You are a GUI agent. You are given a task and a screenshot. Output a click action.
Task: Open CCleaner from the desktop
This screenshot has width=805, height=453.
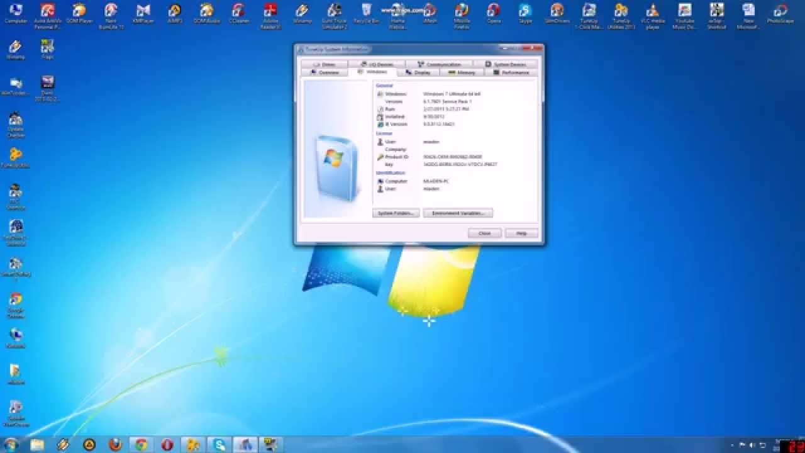pos(239,14)
